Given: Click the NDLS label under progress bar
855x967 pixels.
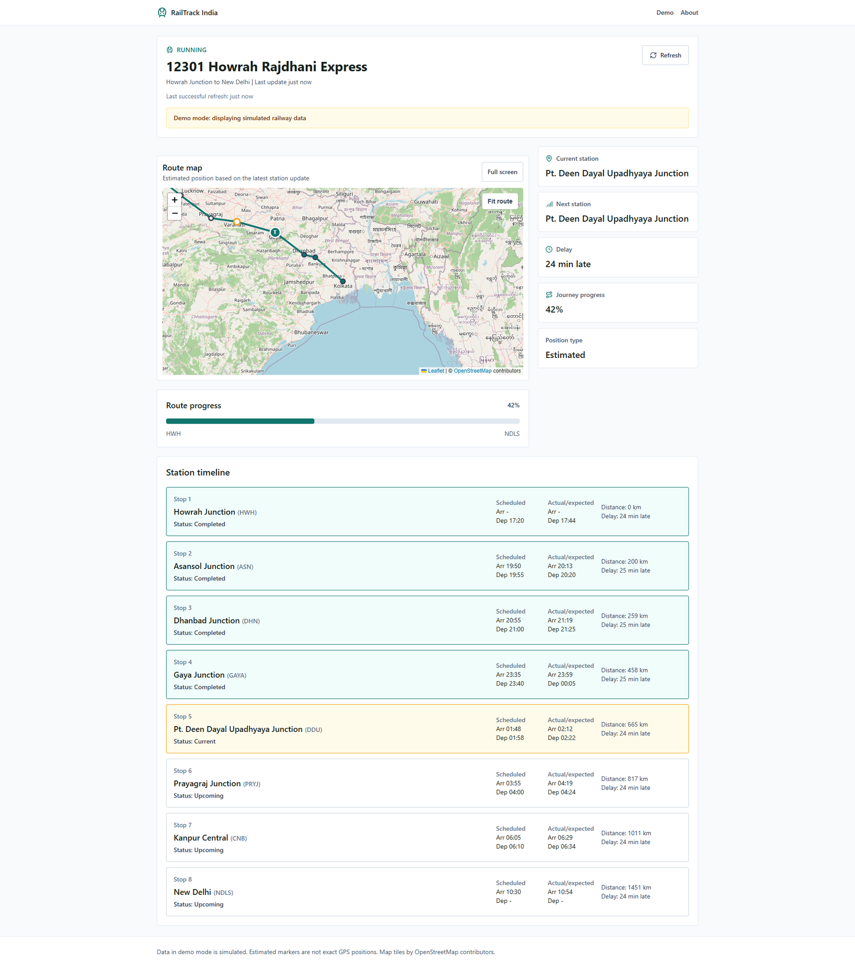Looking at the screenshot, I should point(512,434).
